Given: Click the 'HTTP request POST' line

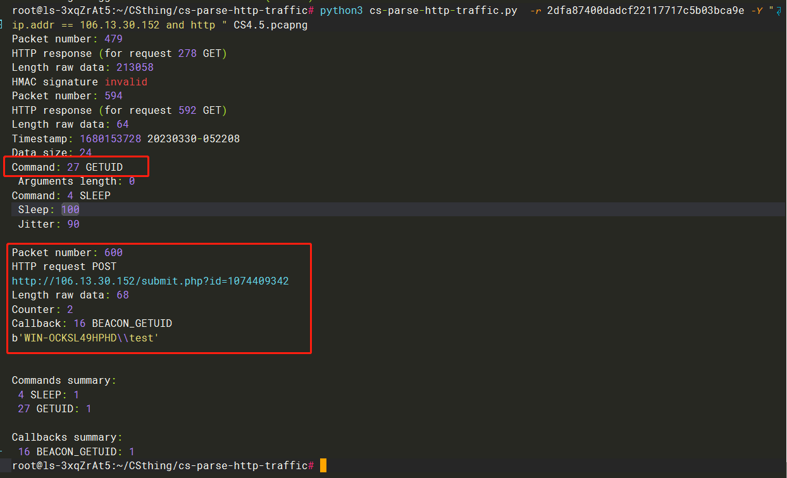Looking at the screenshot, I should tap(64, 266).
